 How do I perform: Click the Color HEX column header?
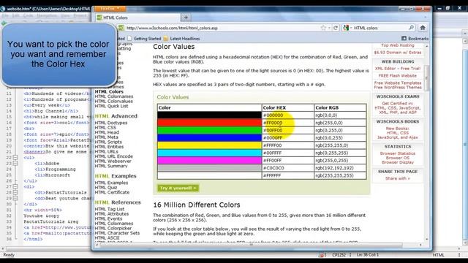[287, 107]
